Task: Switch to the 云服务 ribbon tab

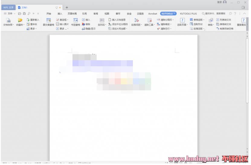Action: (x=140, y=14)
